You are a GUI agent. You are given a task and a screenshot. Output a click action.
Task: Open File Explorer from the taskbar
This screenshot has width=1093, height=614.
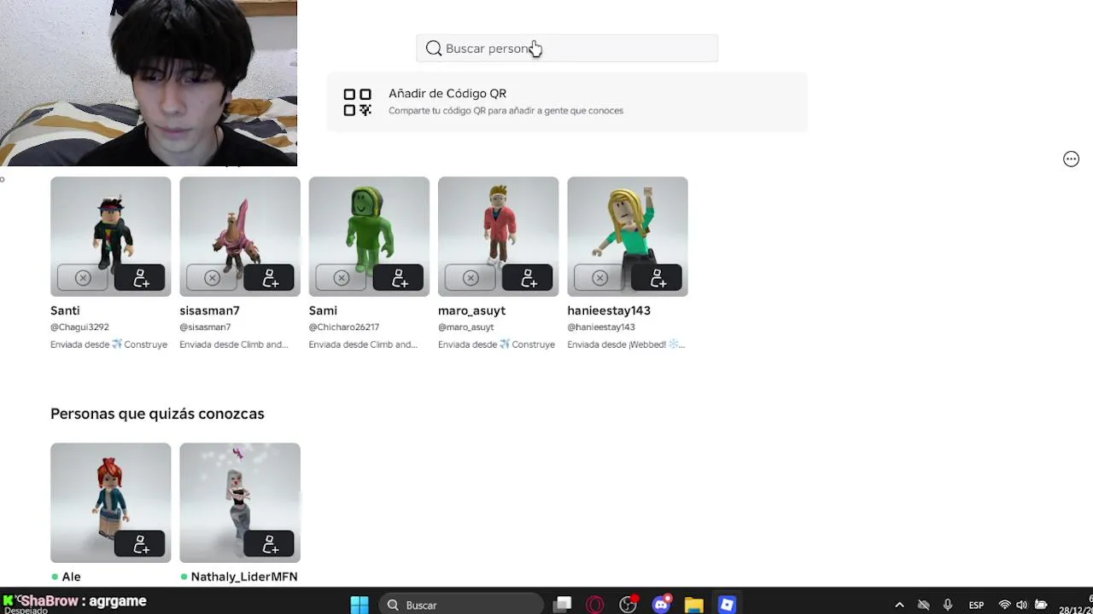tap(693, 605)
